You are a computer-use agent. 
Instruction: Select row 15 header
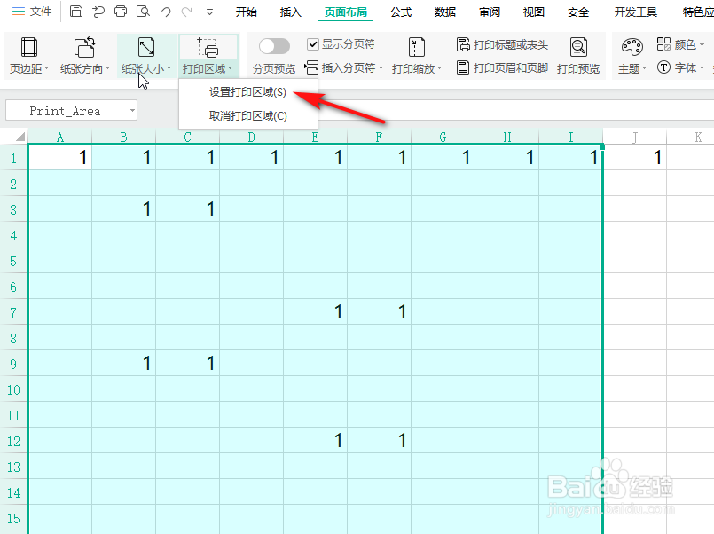point(13,518)
